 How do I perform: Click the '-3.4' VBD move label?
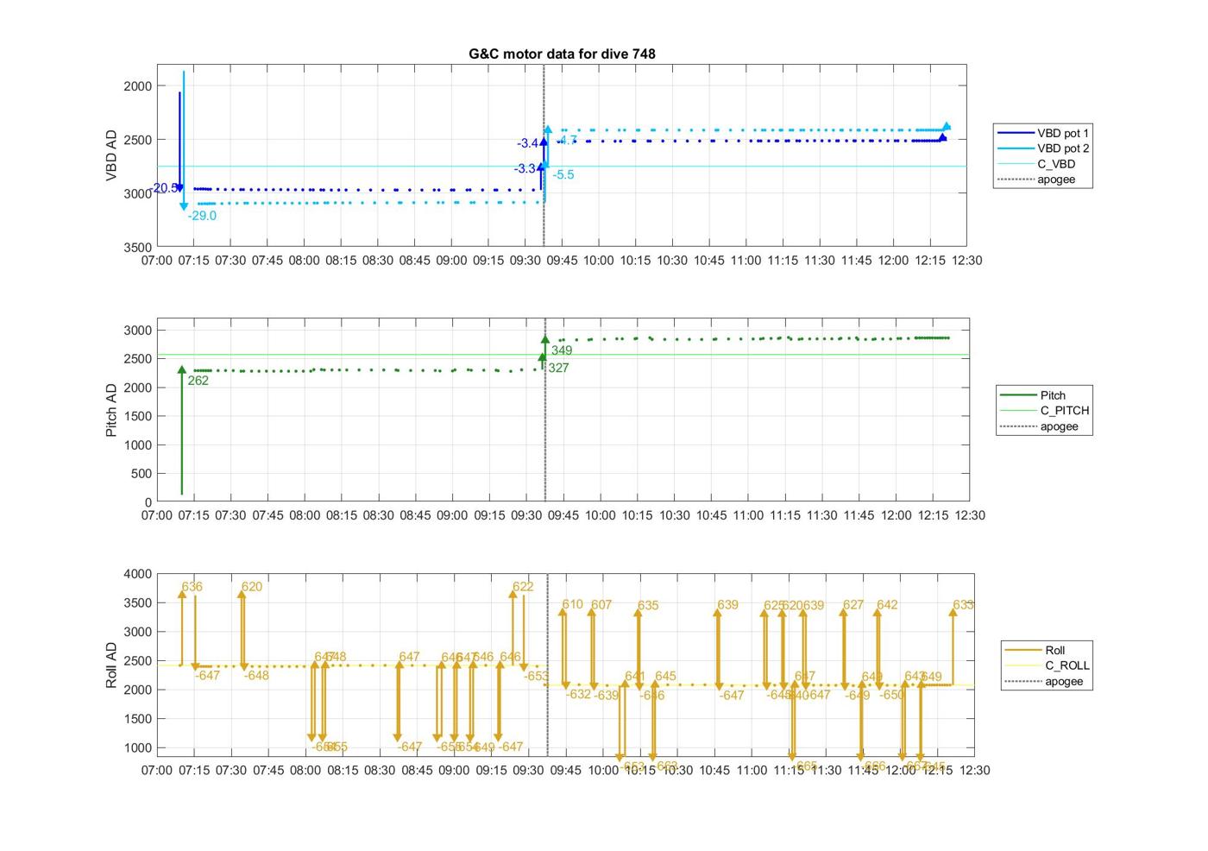click(527, 143)
